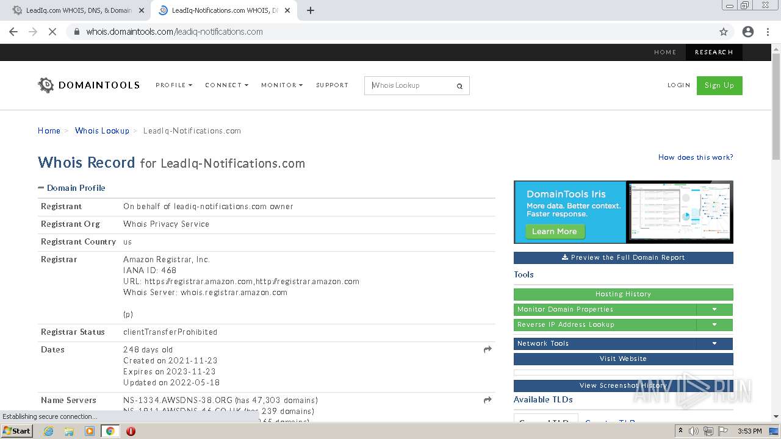This screenshot has height=439, width=781.
Task: Open a new browser tab
Action: 310,10
